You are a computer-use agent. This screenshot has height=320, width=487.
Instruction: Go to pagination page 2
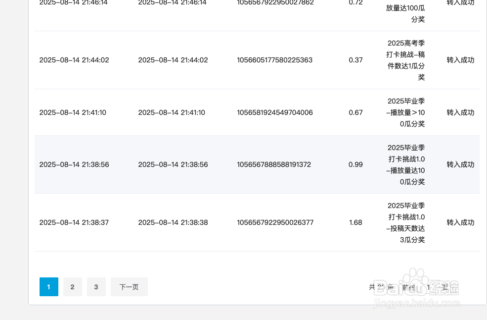point(72,287)
